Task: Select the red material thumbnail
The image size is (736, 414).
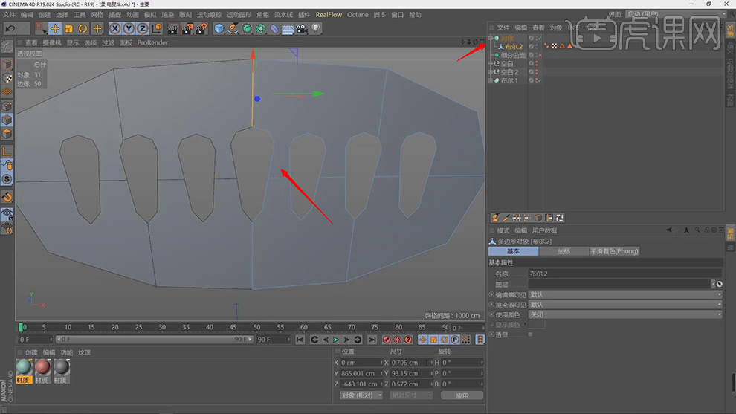Action: click(x=42, y=367)
